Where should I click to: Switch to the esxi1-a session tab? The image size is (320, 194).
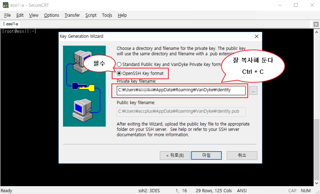tap(11, 24)
